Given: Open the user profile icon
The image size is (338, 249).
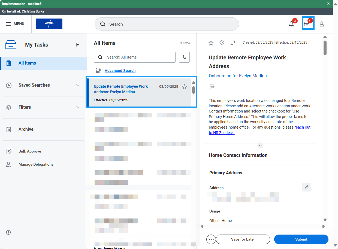Looking at the screenshot, I should tap(322, 24).
